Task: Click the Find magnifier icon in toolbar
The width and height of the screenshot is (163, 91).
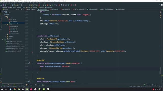Action: (20, 5)
